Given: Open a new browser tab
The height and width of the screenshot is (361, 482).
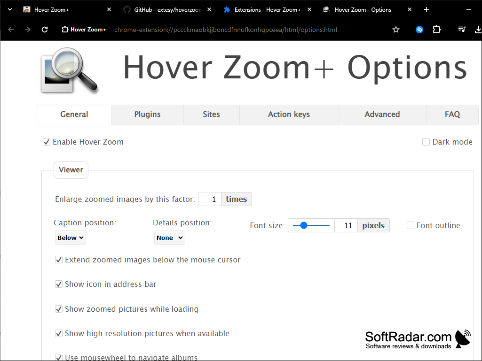Looking at the screenshot, I should coord(427,9).
